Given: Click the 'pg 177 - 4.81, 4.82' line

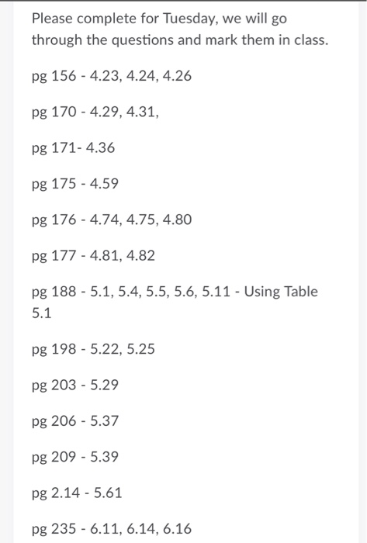Looking at the screenshot, I should [93, 256].
